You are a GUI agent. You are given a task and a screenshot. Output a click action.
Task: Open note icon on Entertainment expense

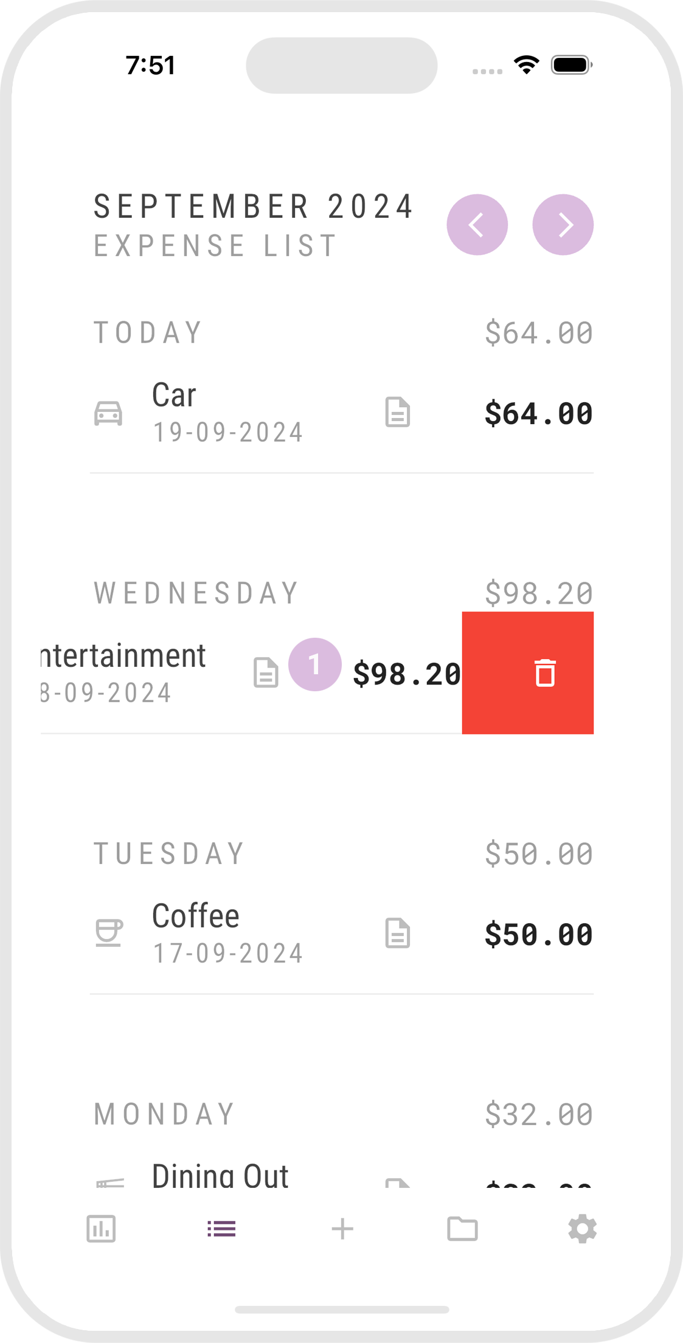point(266,672)
